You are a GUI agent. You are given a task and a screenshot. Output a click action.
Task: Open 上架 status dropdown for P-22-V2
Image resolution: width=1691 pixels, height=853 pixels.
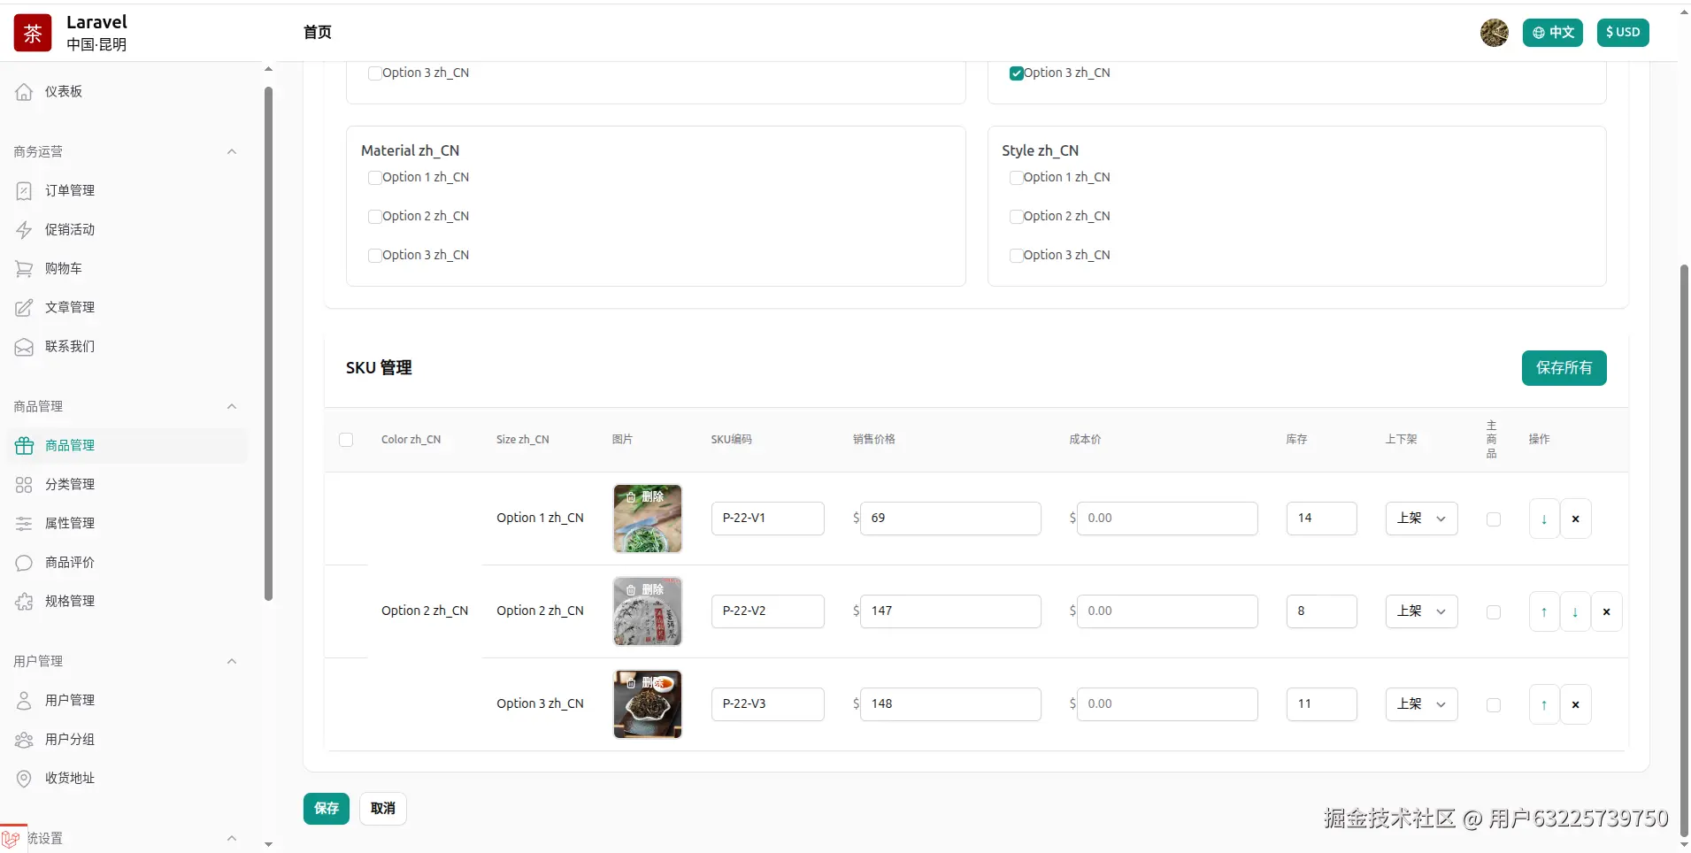tap(1421, 611)
